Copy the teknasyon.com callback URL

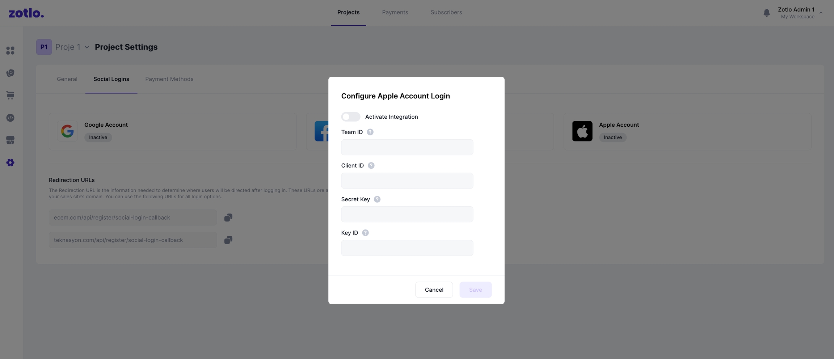coord(228,240)
